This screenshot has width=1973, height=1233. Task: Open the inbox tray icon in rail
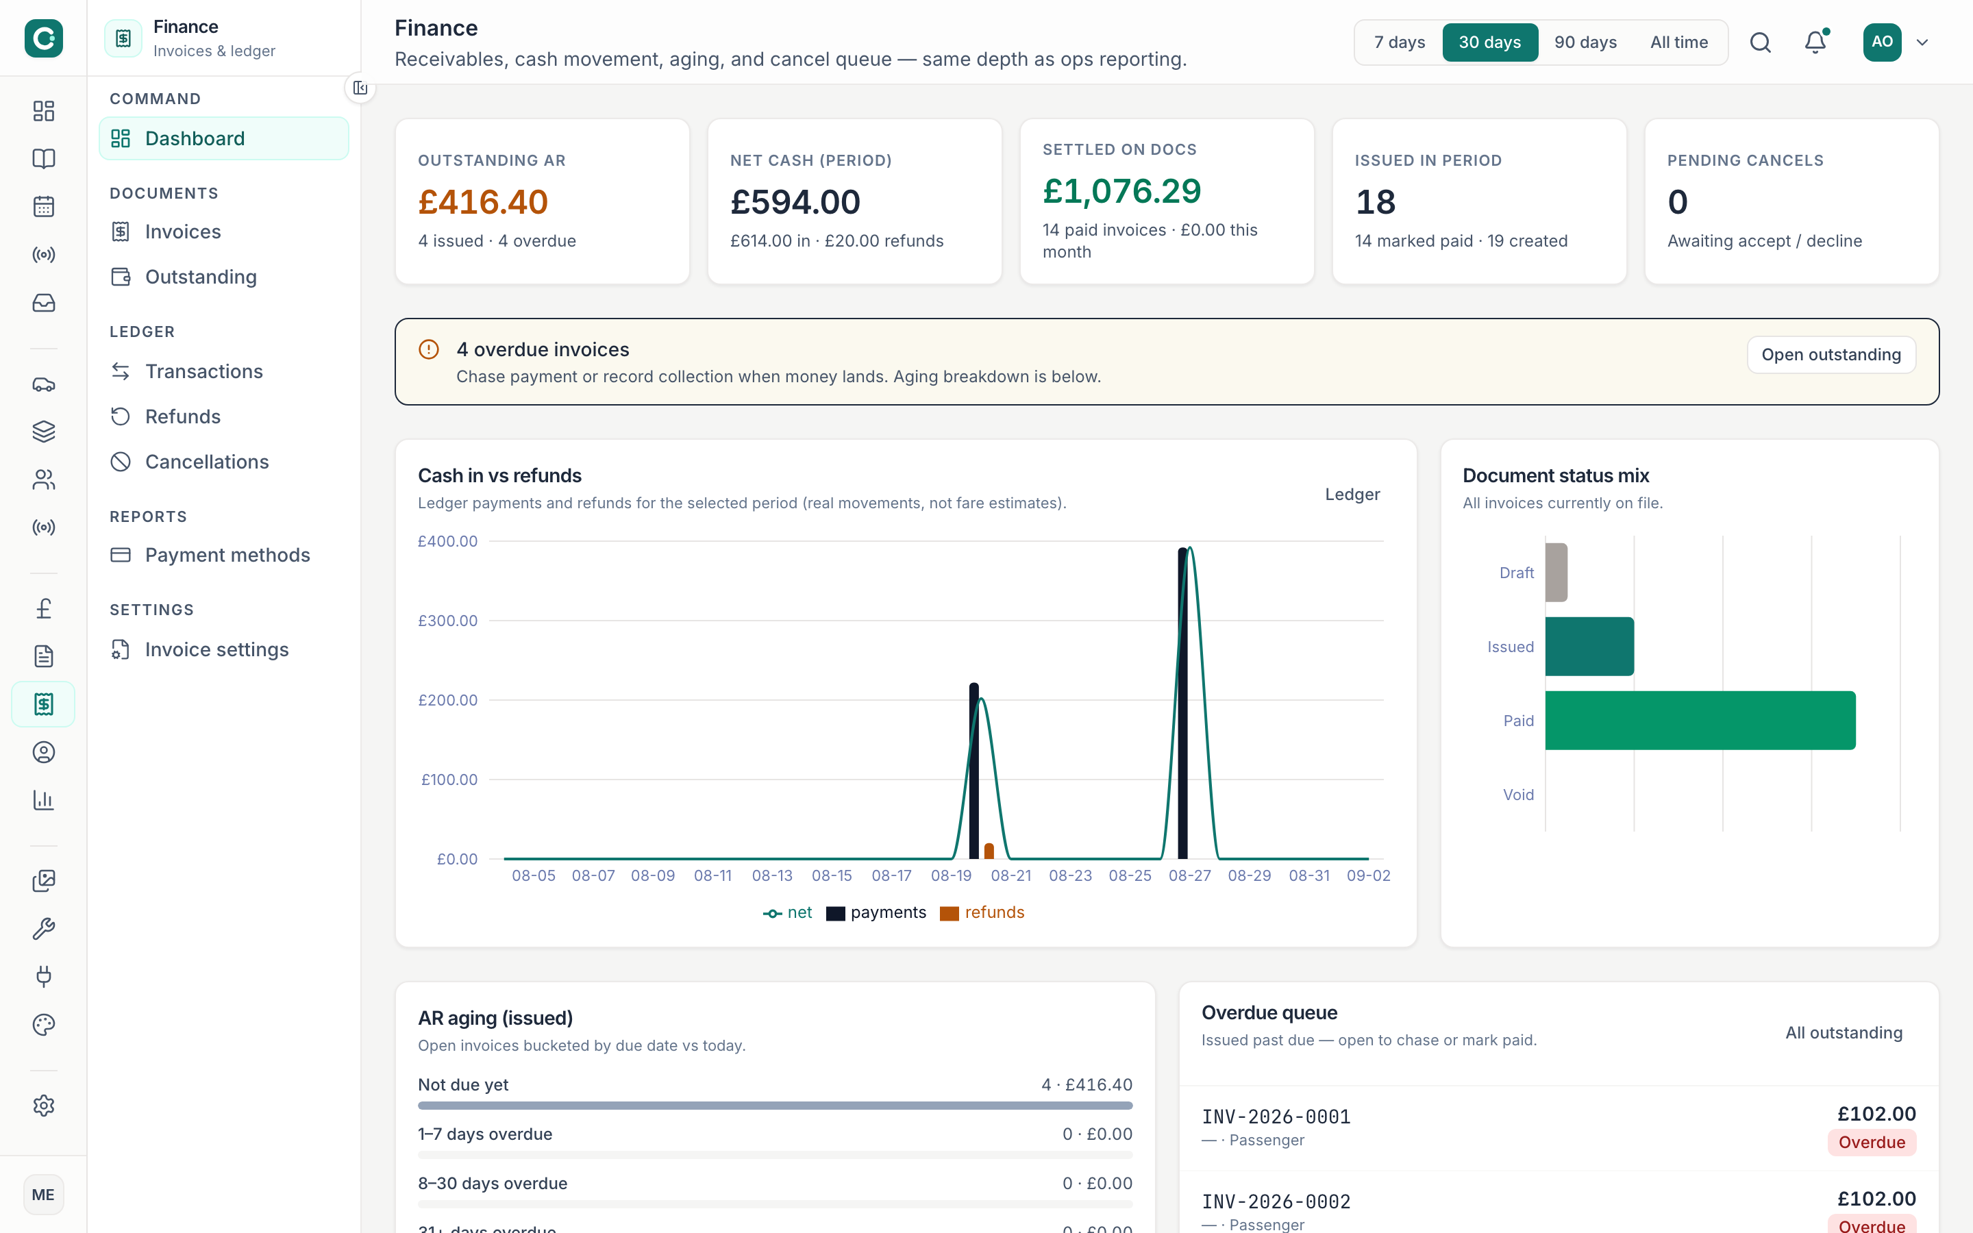tap(43, 303)
